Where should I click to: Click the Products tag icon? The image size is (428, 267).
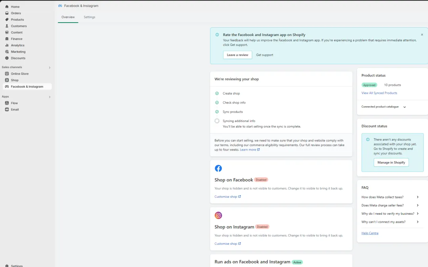coord(7,19)
